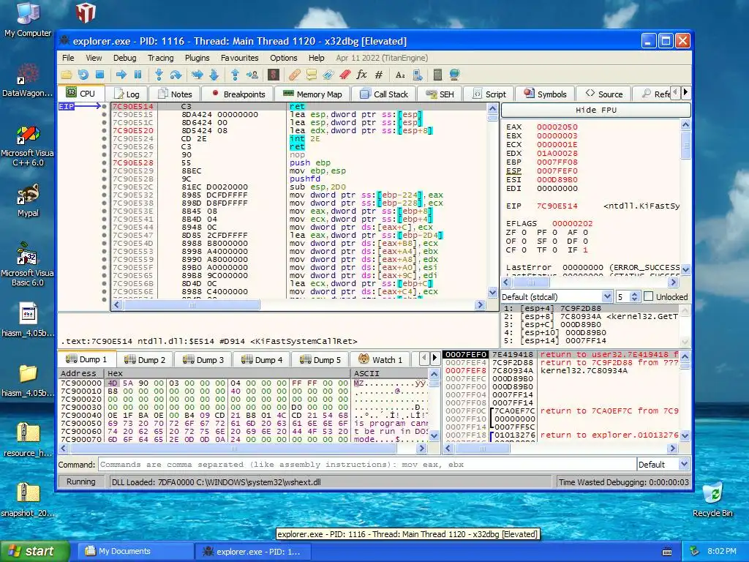Open the Recycle Bin desktop icon
Viewport: 749px width, 562px height.
(x=712, y=500)
